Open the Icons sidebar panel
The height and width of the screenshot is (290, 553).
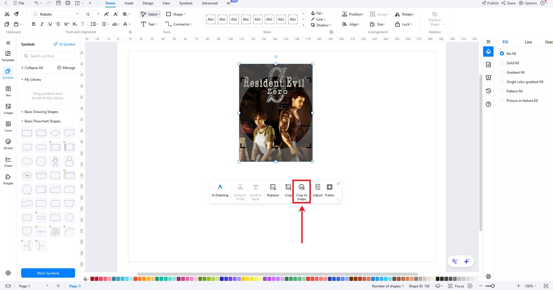click(8, 126)
